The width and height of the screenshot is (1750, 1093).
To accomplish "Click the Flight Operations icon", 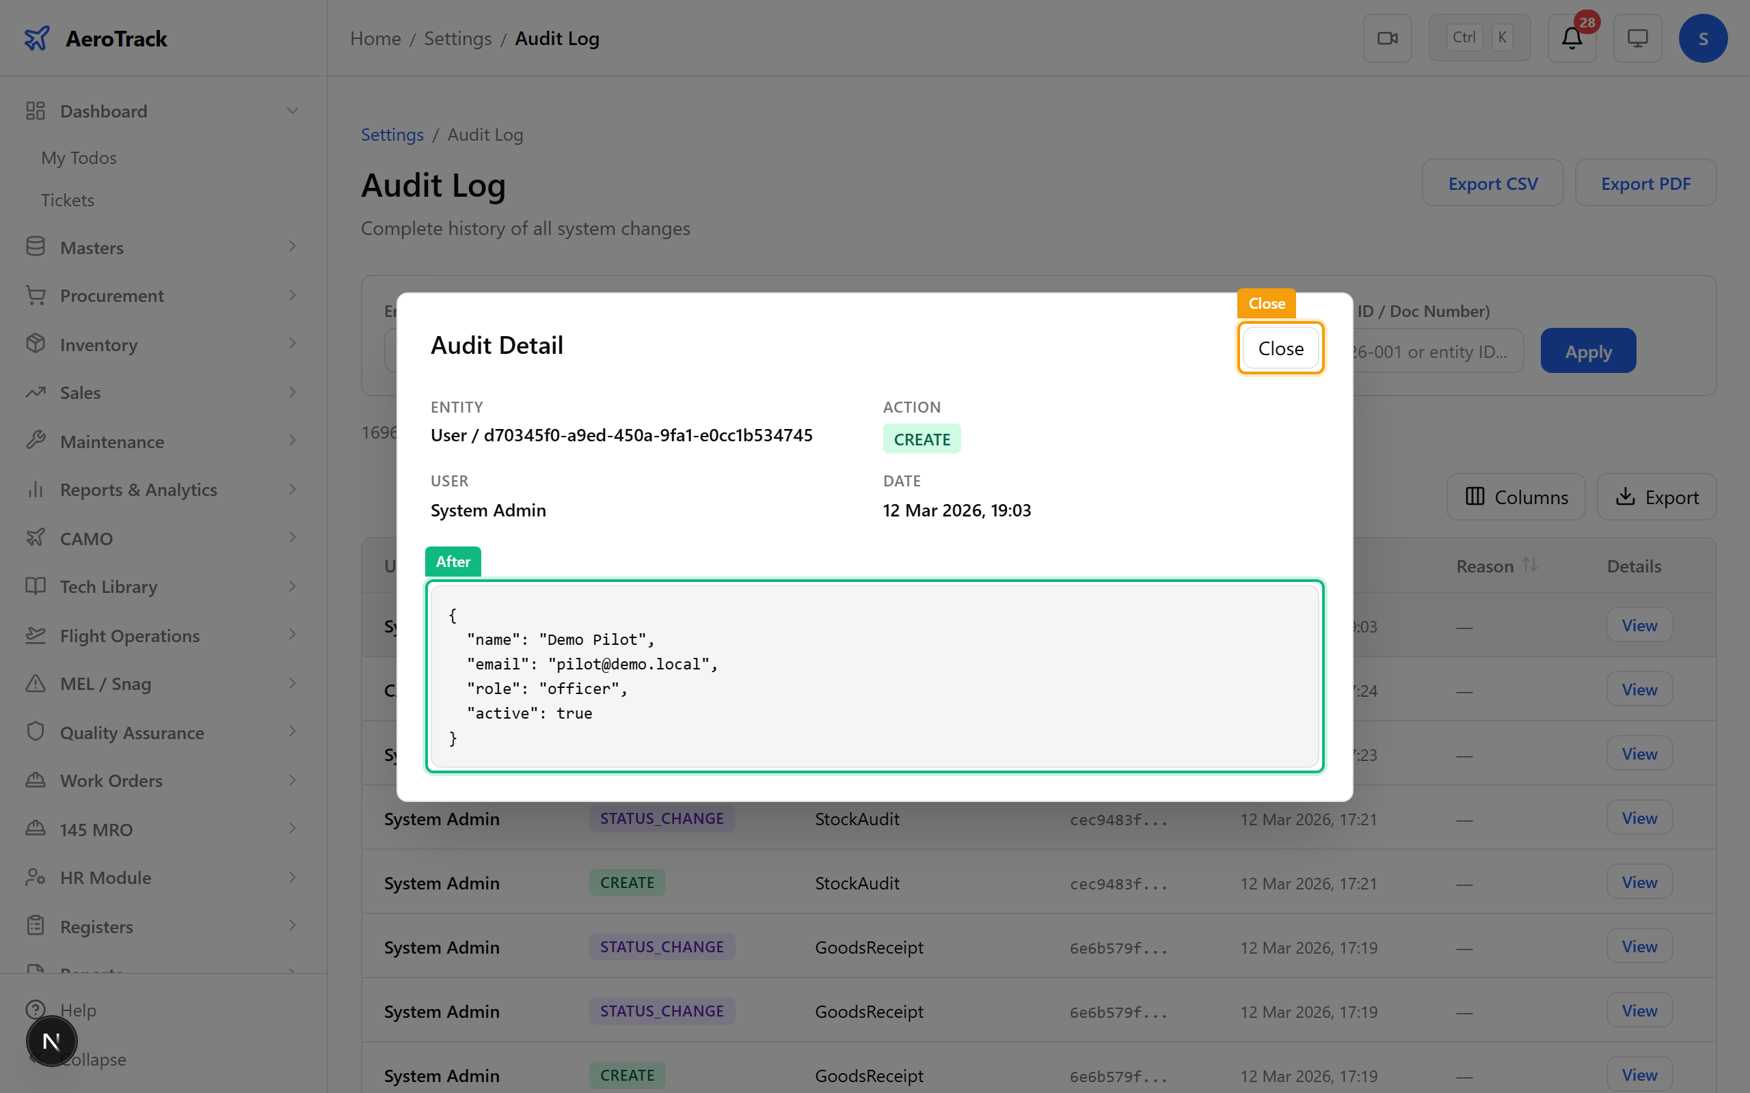I will (x=36, y=635).
